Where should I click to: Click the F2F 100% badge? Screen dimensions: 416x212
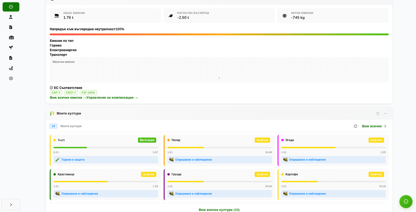(x=88, y=92)
